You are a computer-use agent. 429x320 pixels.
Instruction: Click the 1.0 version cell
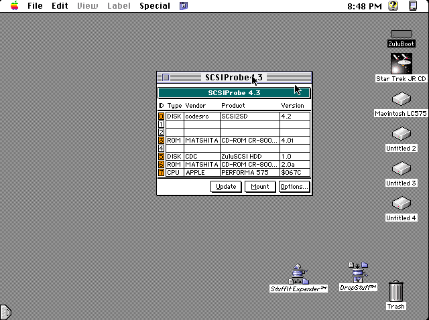pos(295,156)
